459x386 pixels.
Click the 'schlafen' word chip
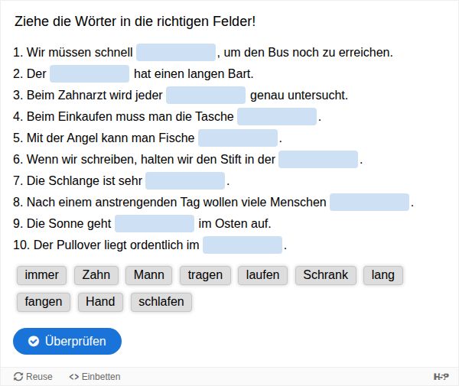click(x=161, y=302)
